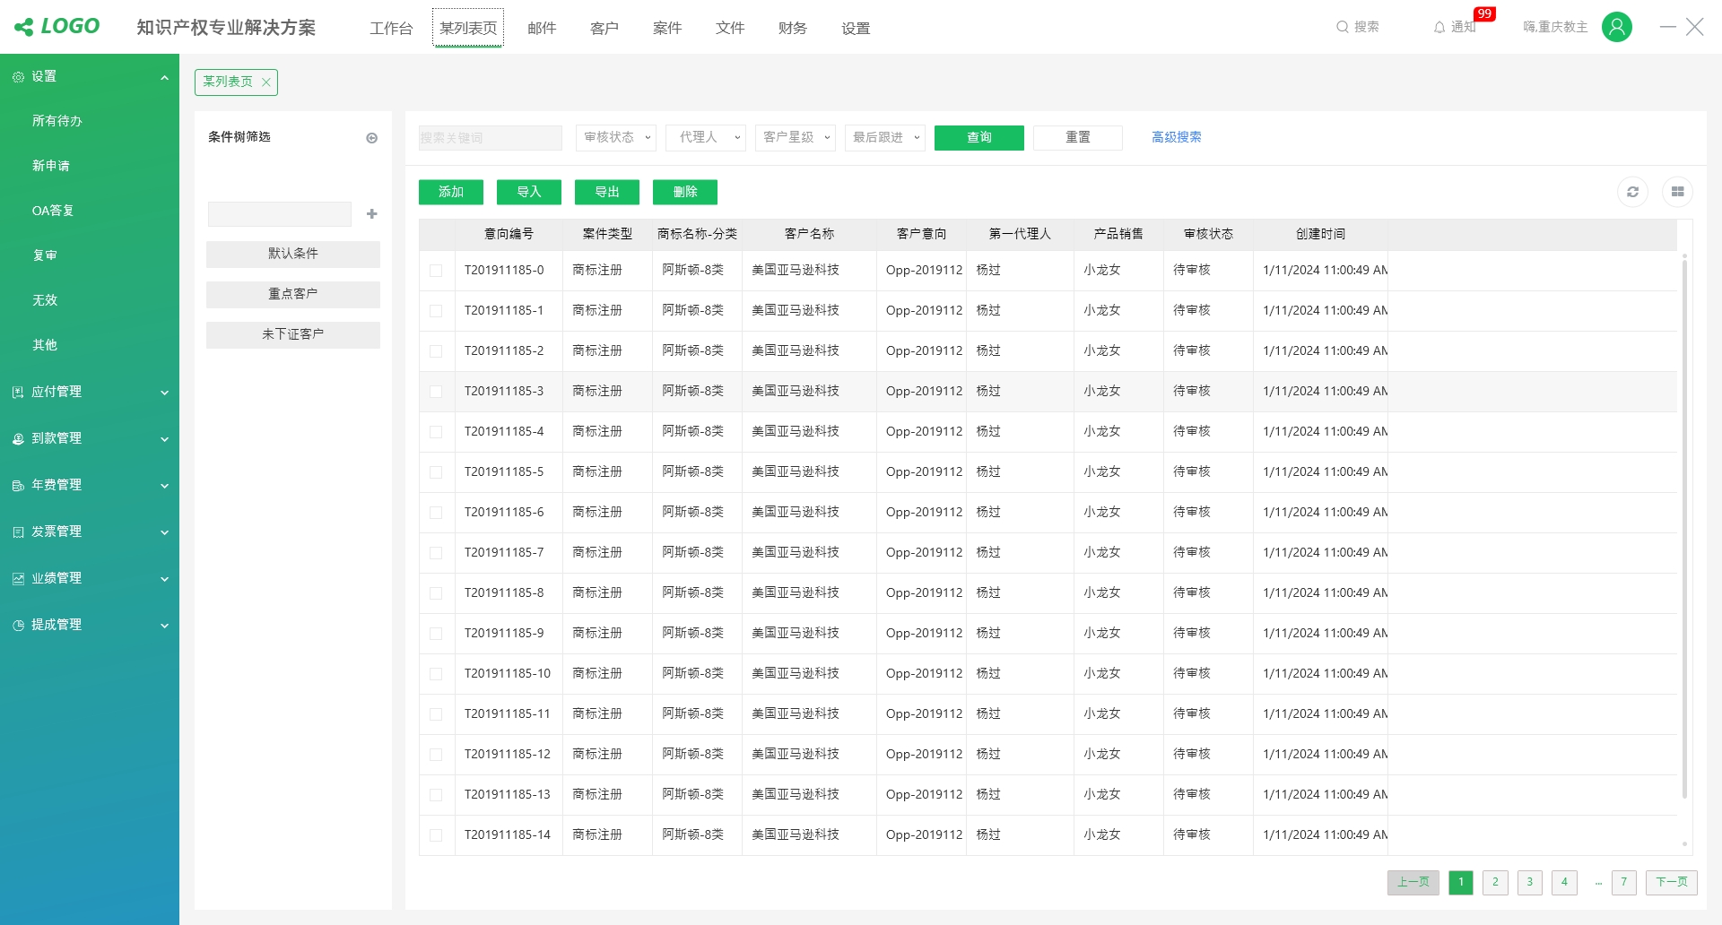1722x925 pixels.
Task: Open the 财务 top menu
Action: pos(793,28)
